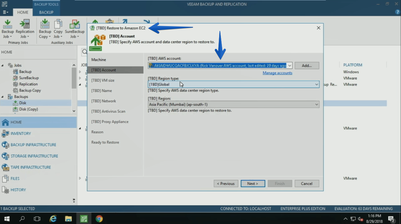Open the Copy Job ribbon button
This screenshot has width=401, height=224.
[x=58, y=29]
